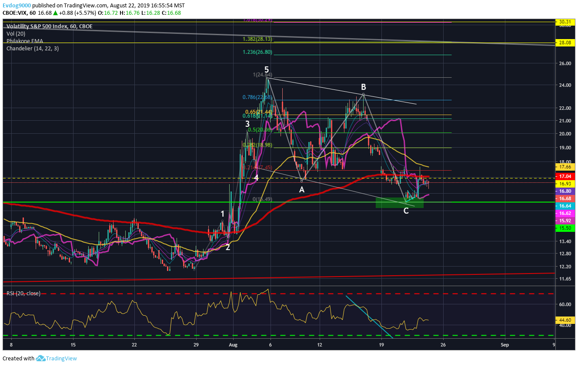
Task: Click the 24.00 price axis value
Action: [x=564, y=85]
